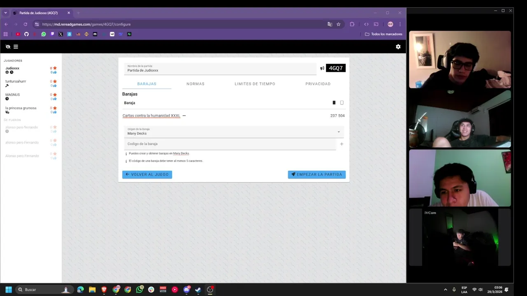Click the address bar URL

86,24
